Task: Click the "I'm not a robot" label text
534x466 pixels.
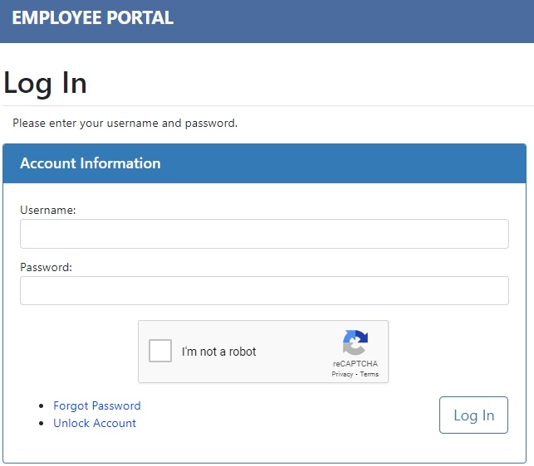Action: (x=218, y=352)
